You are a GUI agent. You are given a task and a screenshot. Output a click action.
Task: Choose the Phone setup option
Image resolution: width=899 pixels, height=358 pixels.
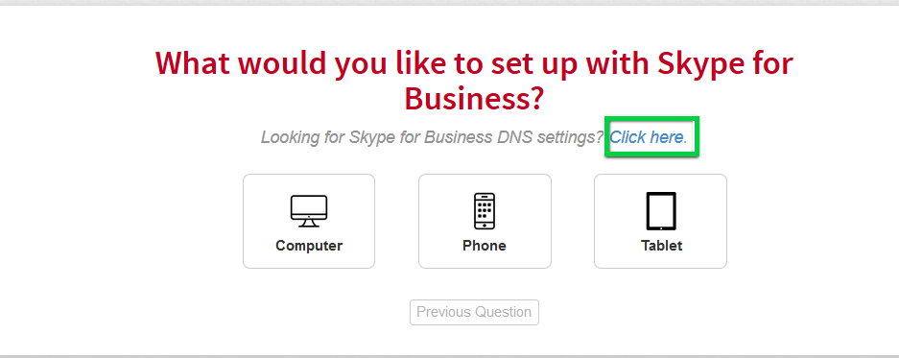485,221
